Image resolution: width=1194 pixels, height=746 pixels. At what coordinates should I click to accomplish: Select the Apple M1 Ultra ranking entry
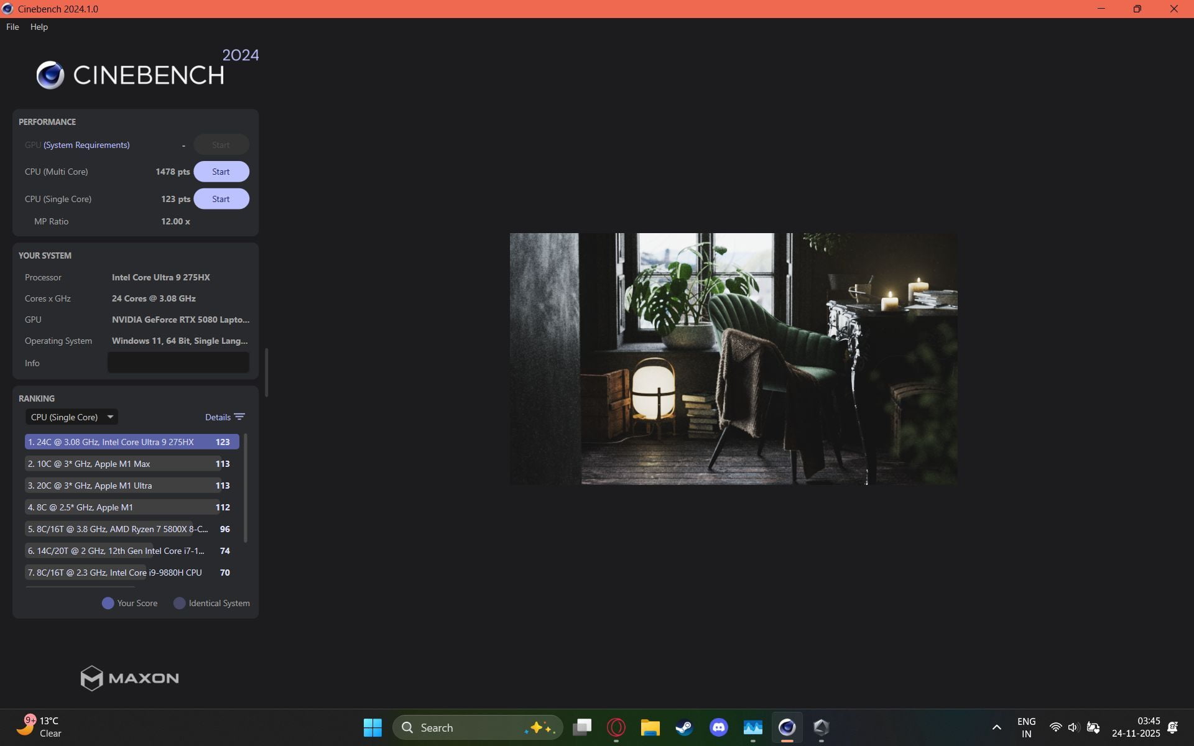coord(132,486)
